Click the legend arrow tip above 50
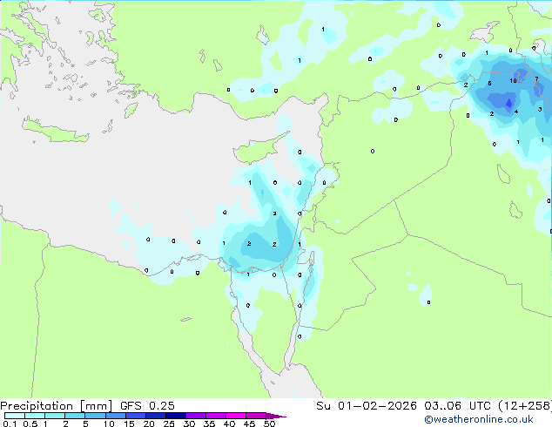The width and height of the screenshot is (552, 427). click(276, 417)
